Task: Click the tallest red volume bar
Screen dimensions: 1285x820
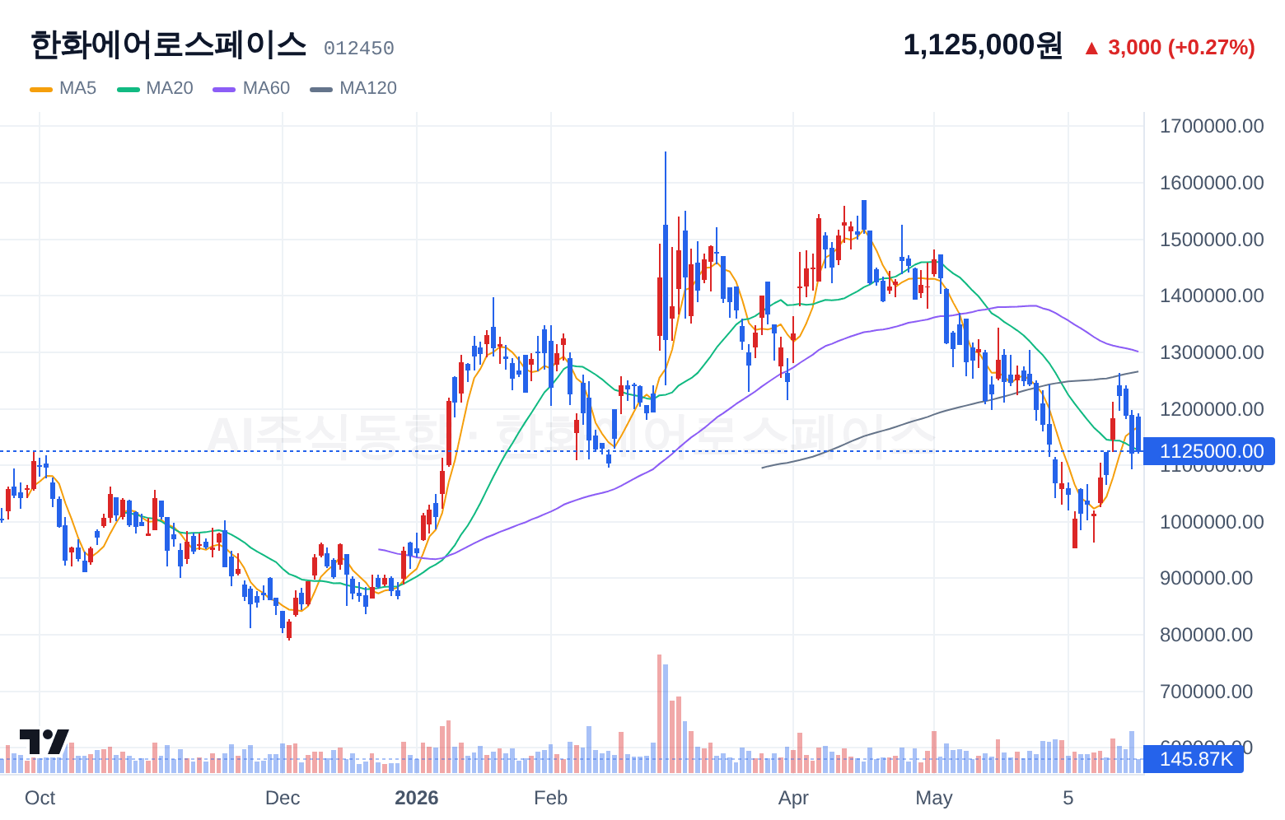Action: point(659,713)
